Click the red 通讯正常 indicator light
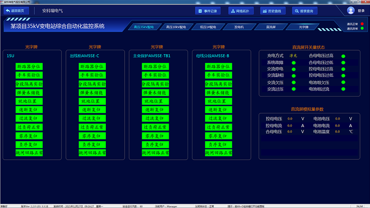Screen dimensions: 370x208 pyautogui.click(x=362, y=24)
